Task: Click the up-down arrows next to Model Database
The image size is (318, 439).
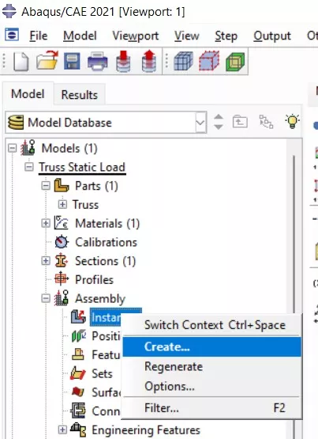Action: click(219, 122)
